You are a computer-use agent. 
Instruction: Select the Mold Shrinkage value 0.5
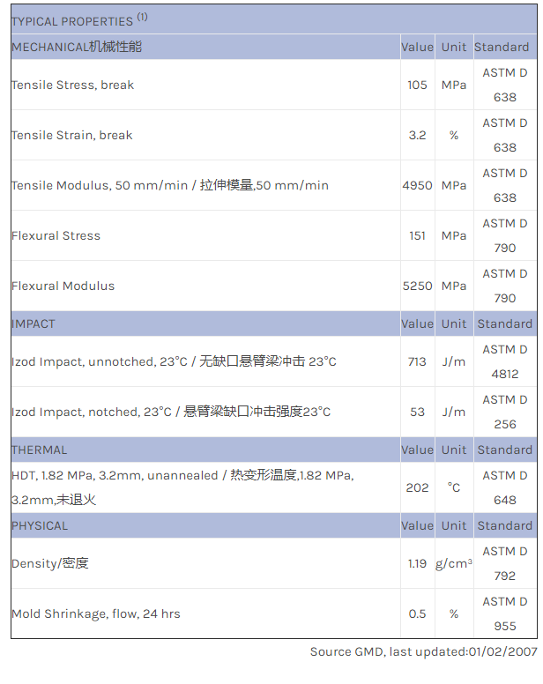[417, 613]
